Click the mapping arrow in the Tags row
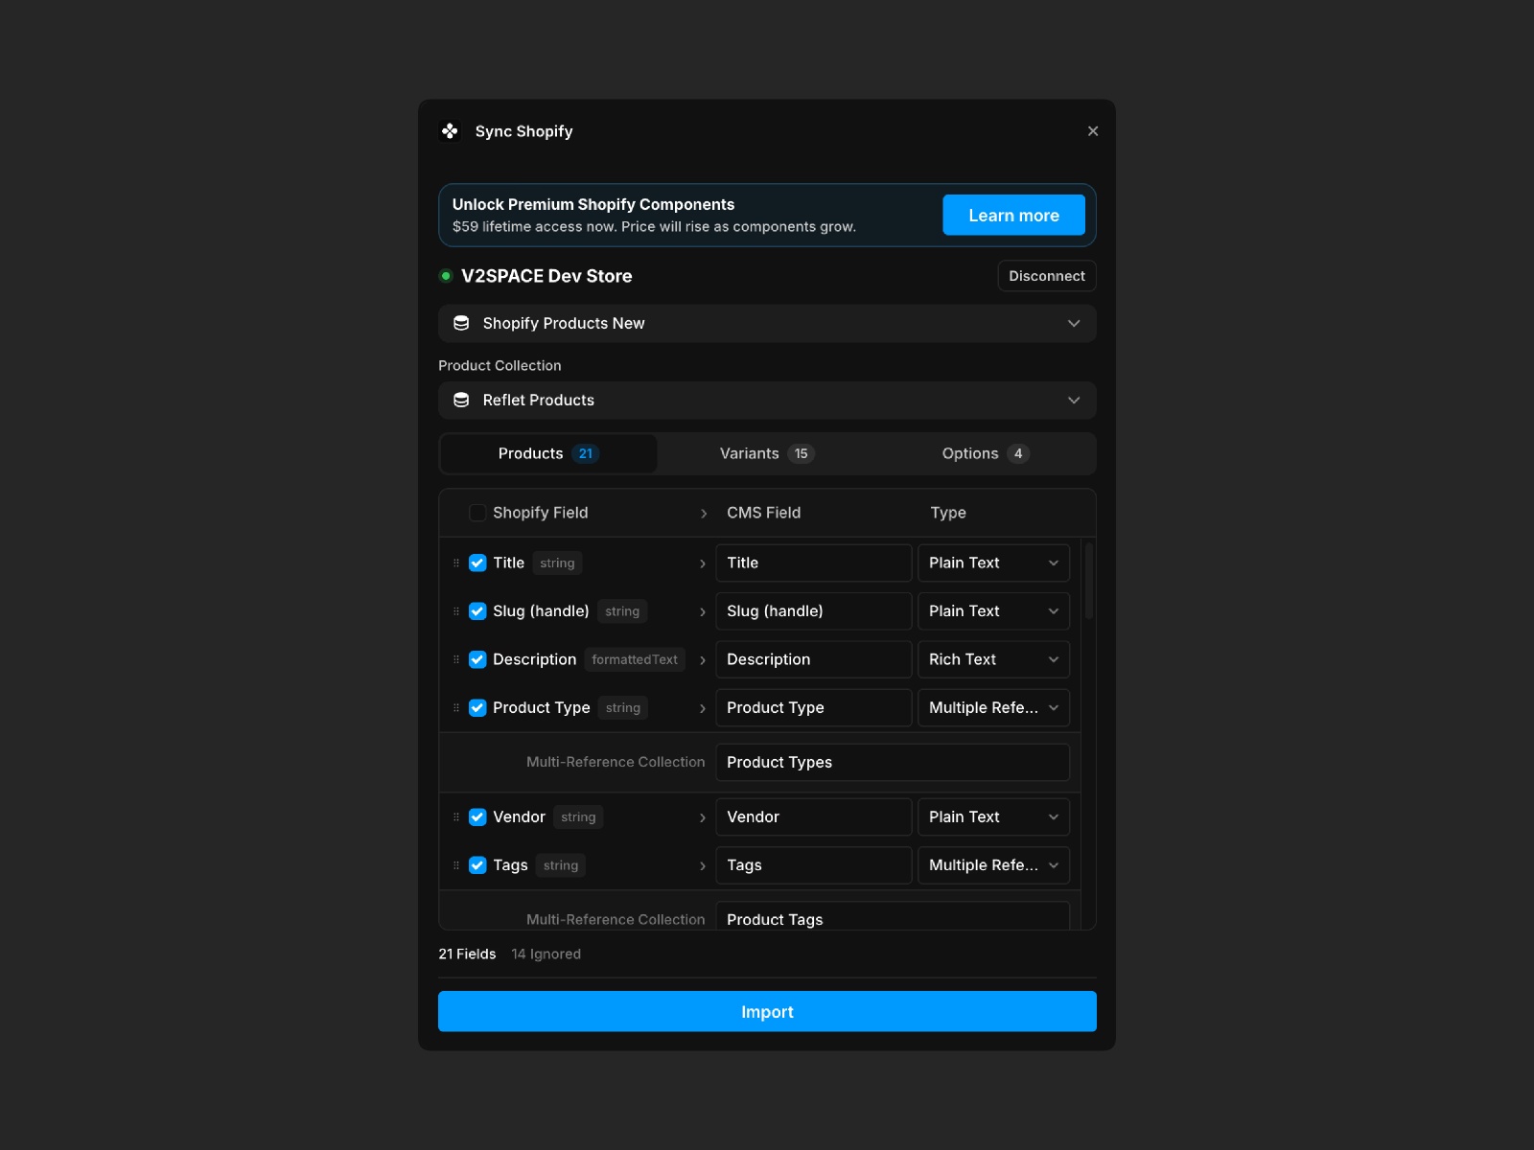Image resolution: width=1534 pixels, height=1150 pixels. (x=703, y=866)
